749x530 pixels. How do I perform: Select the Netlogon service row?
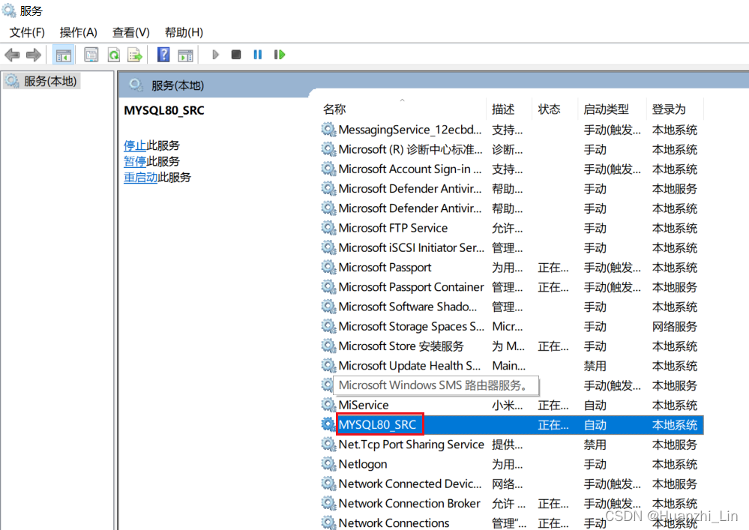pyautogui.click(x=511, y=464)
